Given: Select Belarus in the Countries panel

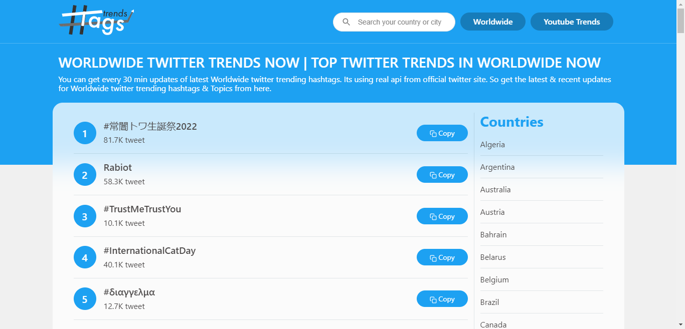Looking at the screenshot, I should point(492,257).
